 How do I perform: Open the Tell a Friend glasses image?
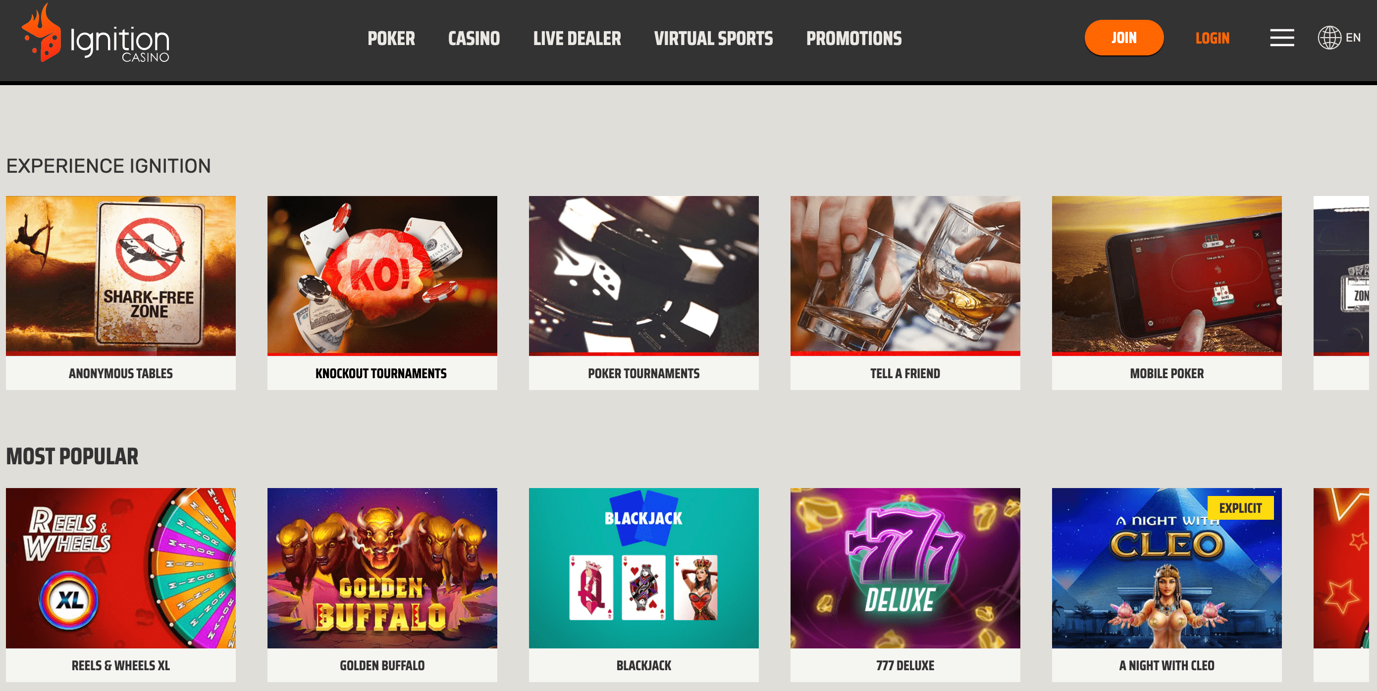tap(905, 276)
